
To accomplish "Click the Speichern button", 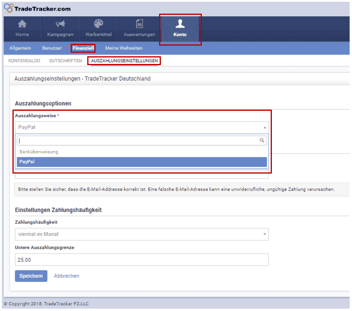I will pyautogui.click(x=31, y=276).
